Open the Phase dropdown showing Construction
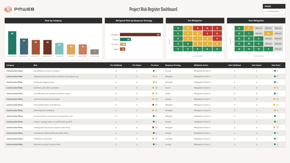The width and height of the screenshot is (290, 163). pyautogui.click(x=274, y=11)
